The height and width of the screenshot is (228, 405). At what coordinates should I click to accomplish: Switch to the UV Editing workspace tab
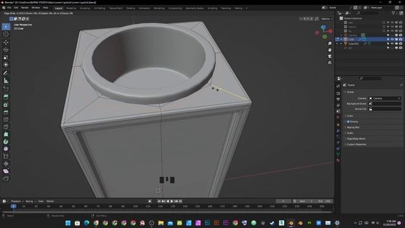coord(99,8)
